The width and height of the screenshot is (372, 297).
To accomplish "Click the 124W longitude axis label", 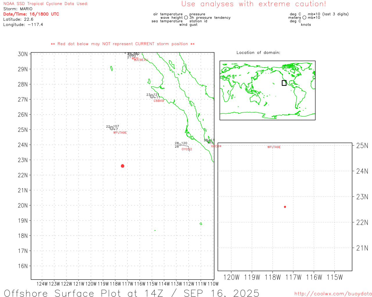I will pyautogui.click(x=42, y=284).
